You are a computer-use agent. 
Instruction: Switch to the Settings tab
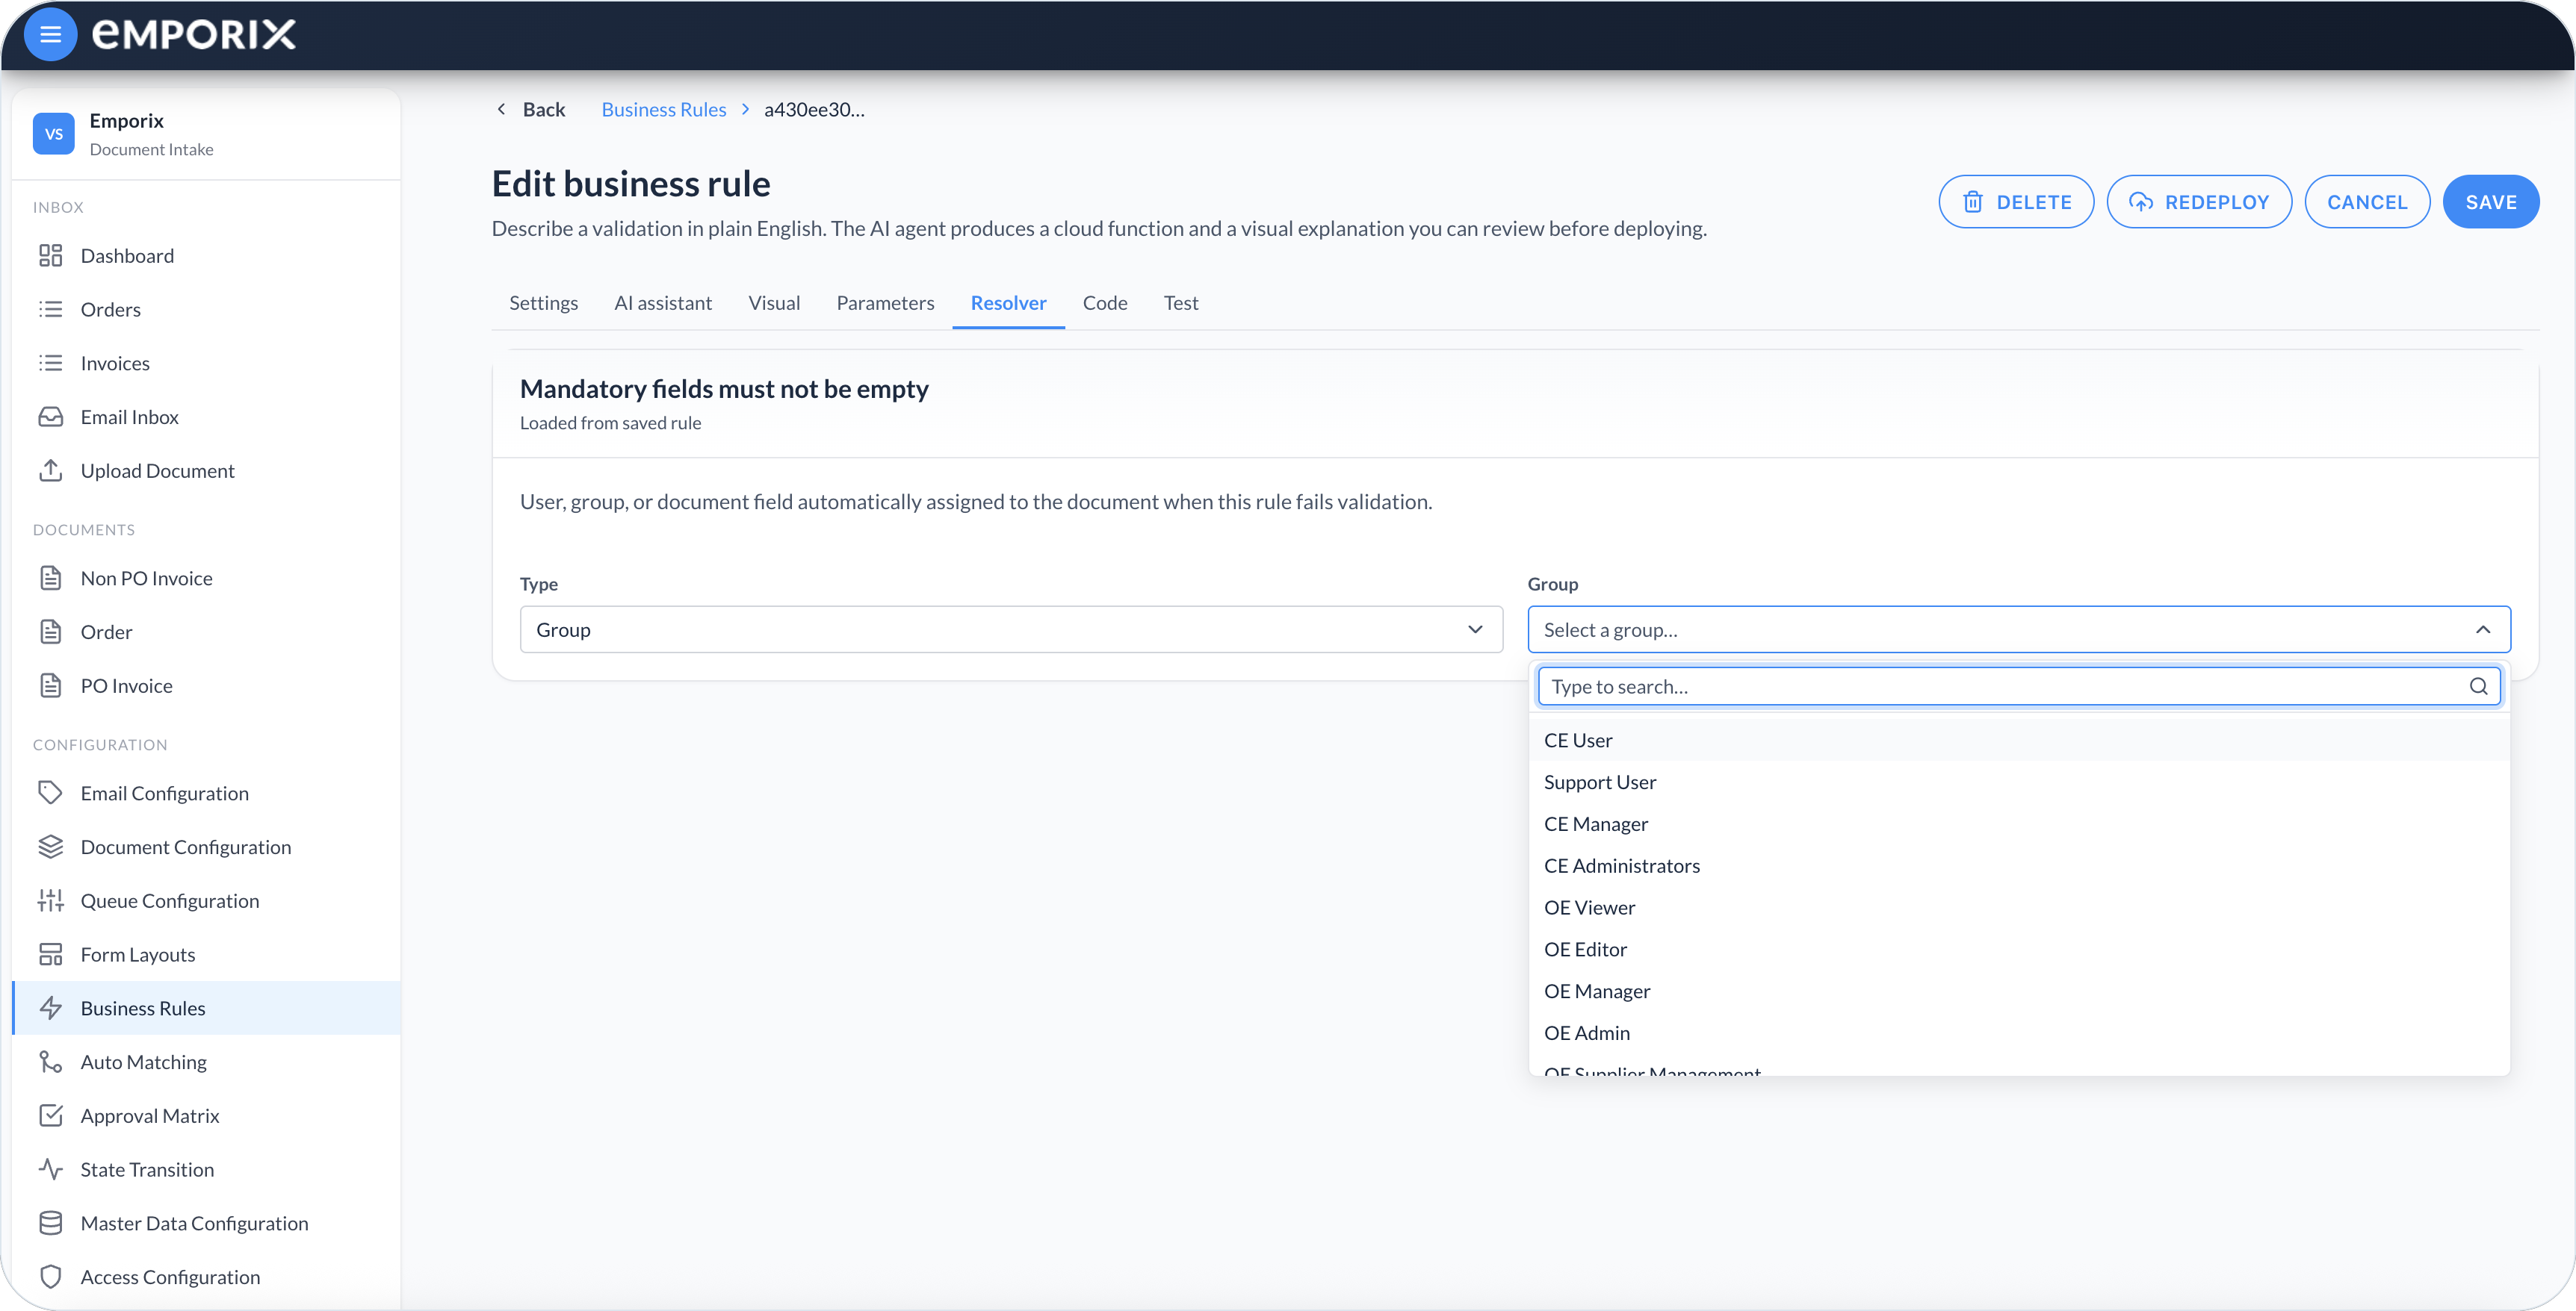pos(543,303)
